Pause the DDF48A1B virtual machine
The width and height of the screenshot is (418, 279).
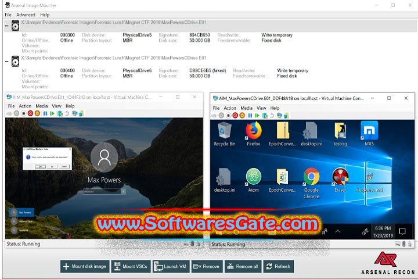(250, 115)
